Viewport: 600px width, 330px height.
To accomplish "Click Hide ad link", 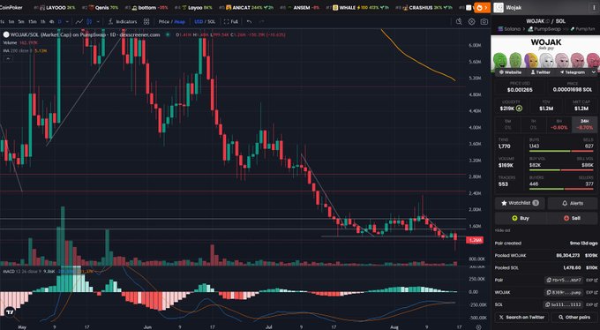I will point(502,230).
